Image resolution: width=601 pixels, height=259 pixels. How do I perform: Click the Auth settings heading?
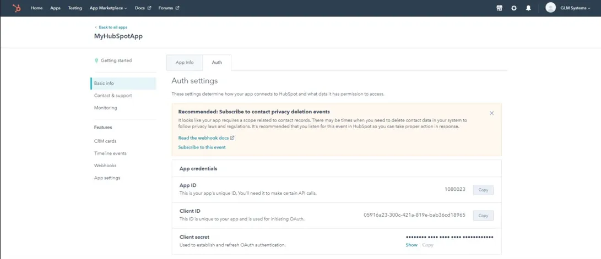click(x=194, y=81)
